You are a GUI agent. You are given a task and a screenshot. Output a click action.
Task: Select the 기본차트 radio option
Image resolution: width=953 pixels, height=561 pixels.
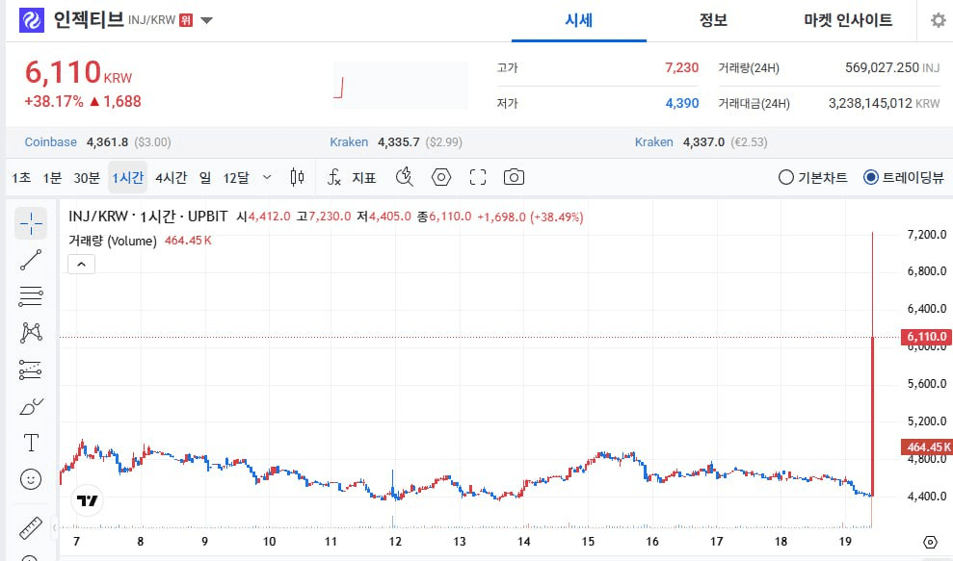786,177
